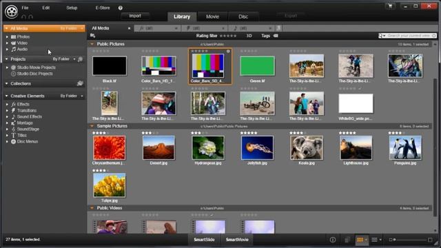This screenshot has width=441, height=248.
Task: Click the redo arrow icon
Action: tap(31, 17)
